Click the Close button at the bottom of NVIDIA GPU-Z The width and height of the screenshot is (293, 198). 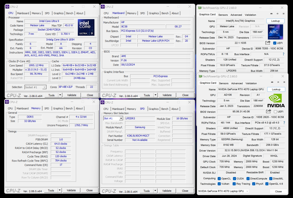pyautogui.click(x=278, y=191)
